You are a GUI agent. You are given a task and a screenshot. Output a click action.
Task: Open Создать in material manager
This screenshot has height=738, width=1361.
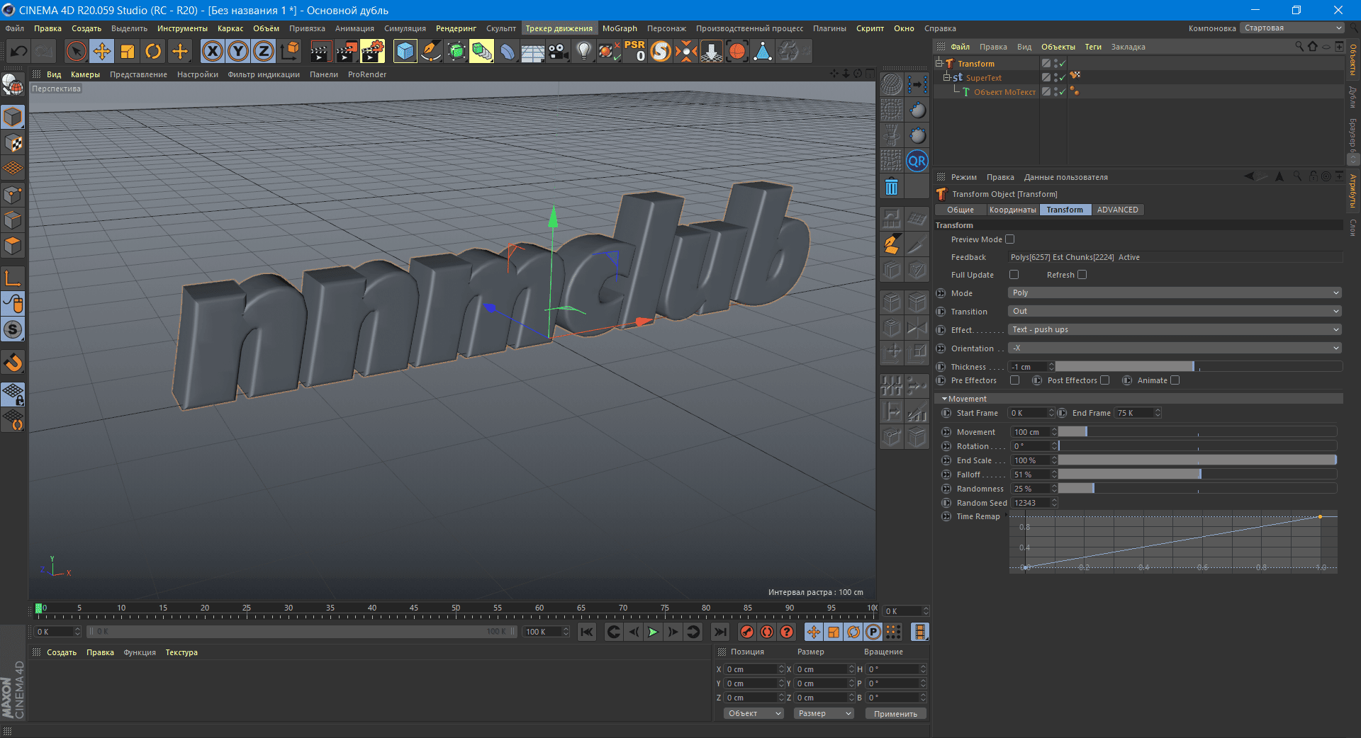(x=62, y=652)
